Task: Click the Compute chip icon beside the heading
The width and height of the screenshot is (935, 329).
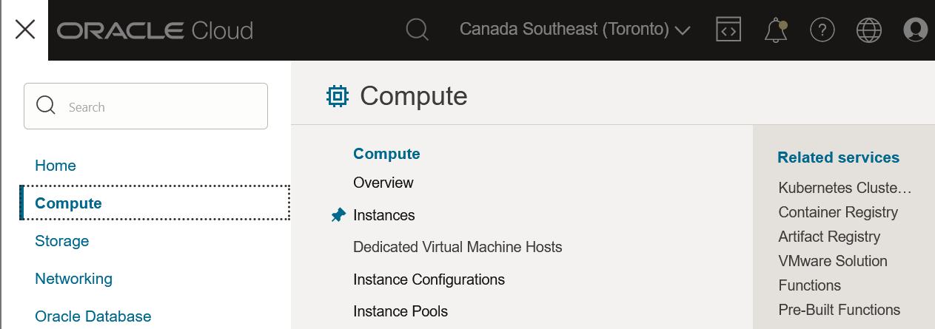Action: 338,96
